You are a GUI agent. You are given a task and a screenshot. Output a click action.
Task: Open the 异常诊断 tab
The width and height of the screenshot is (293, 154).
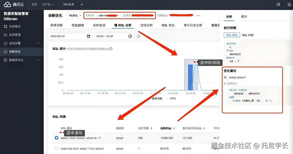pyautogui.click(x=56, y=25)
